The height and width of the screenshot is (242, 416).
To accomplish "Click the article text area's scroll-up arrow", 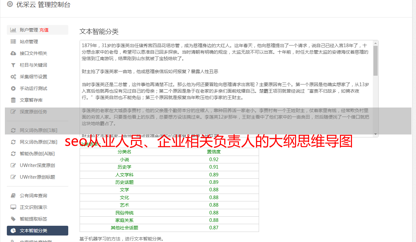I will pyautogui.click(x=375, y=43).
